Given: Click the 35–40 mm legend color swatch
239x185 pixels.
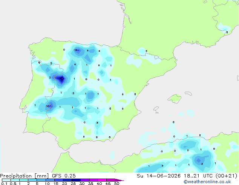Looking at the screenshot, I should 93,180.
